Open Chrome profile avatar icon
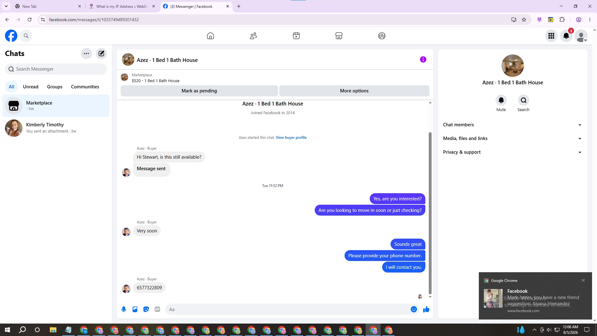This screenshot has width=597, height=336. 579,20
